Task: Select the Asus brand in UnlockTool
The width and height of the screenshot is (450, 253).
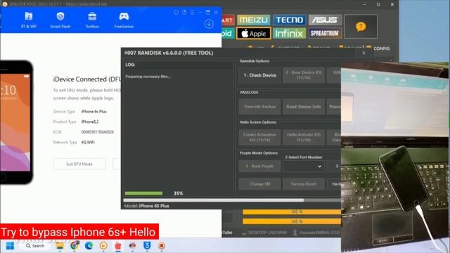Action: (x=325, y=20)
